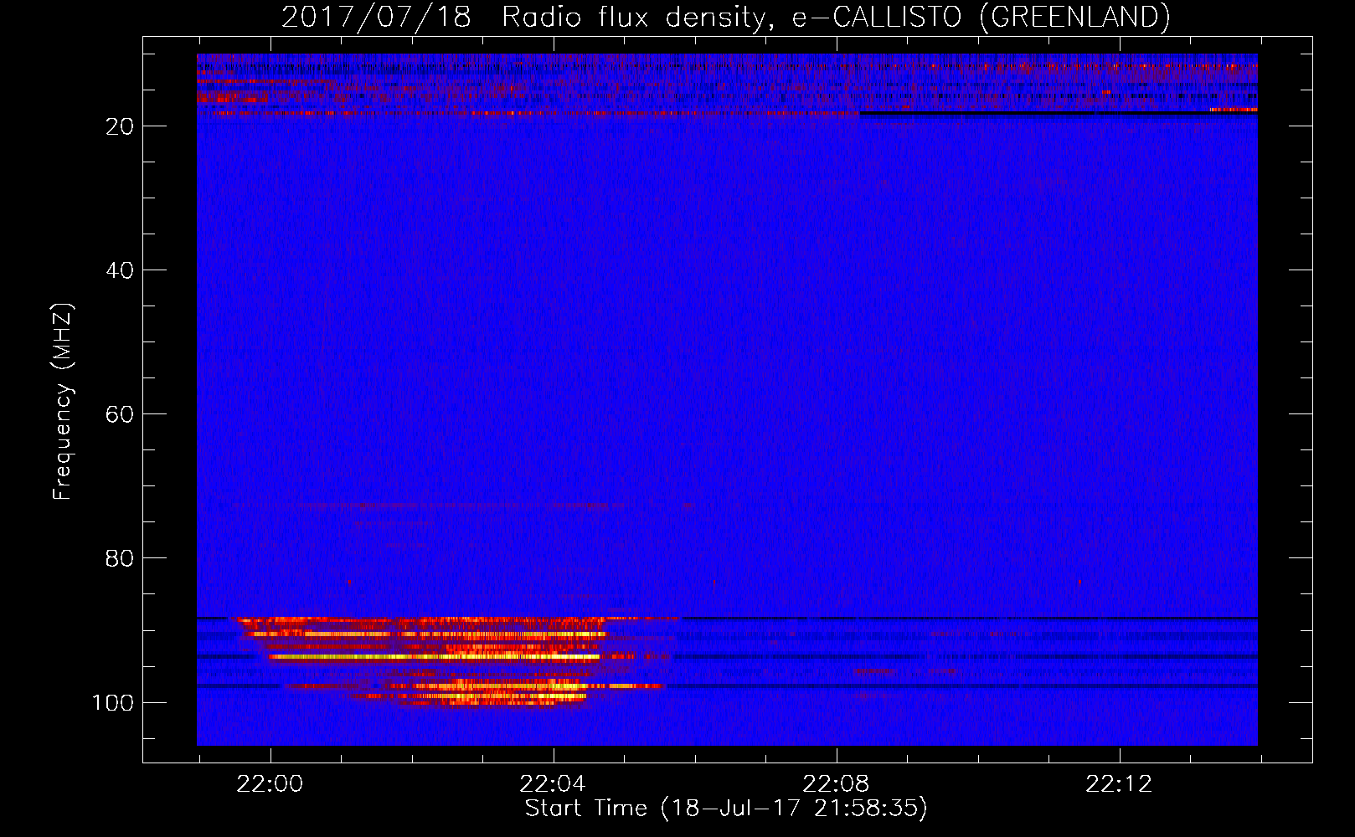Click the bright yellow burst near 94 MHz
The image size is (1355, 837).
click(x=435, y=657)
